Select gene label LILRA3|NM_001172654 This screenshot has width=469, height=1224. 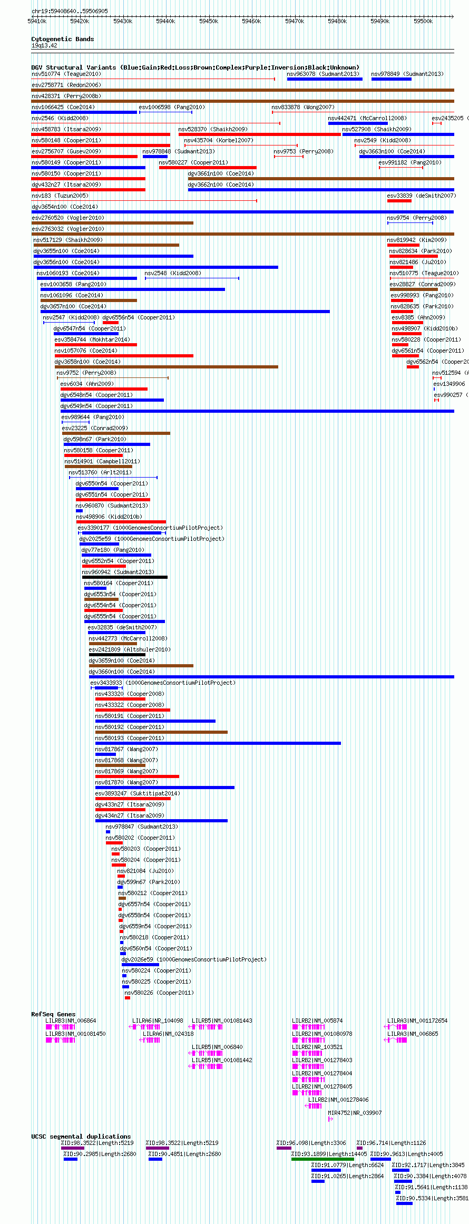(417, 1021)
